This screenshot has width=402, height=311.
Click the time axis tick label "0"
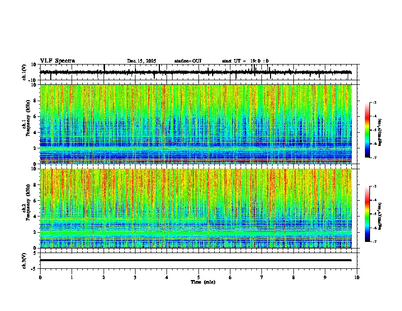40,277
